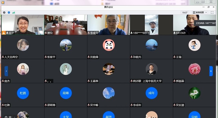The image size is (218, 118).
Task: Go to next page of participants
Action: [x=211, y=71]
